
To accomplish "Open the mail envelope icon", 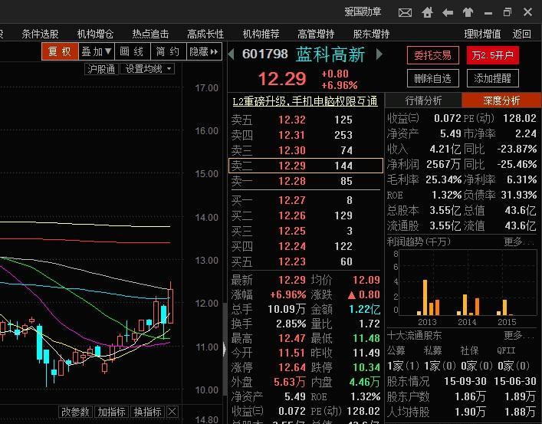I will click(405, 13).
